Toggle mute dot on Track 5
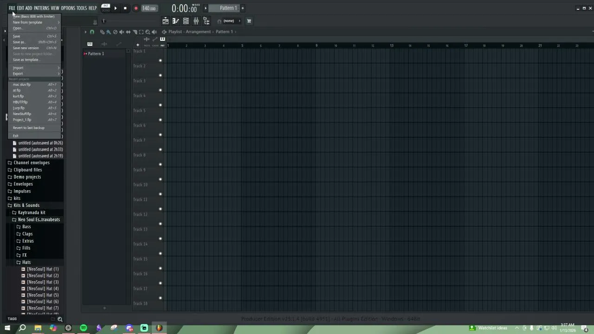The image size is (594, 334). click(x=161, y=120)
